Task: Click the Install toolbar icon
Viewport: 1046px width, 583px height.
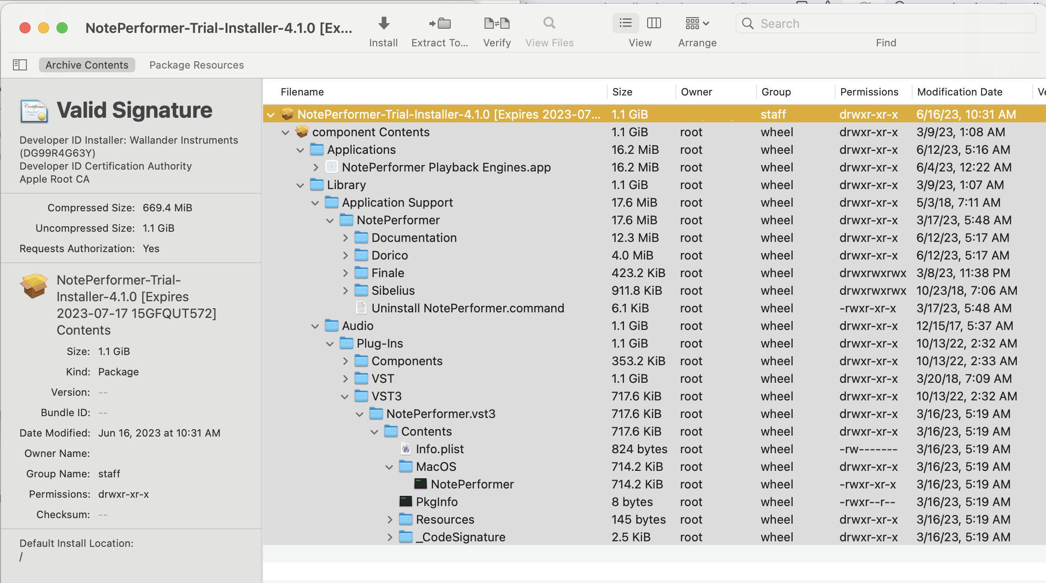Action: point(384,23)
